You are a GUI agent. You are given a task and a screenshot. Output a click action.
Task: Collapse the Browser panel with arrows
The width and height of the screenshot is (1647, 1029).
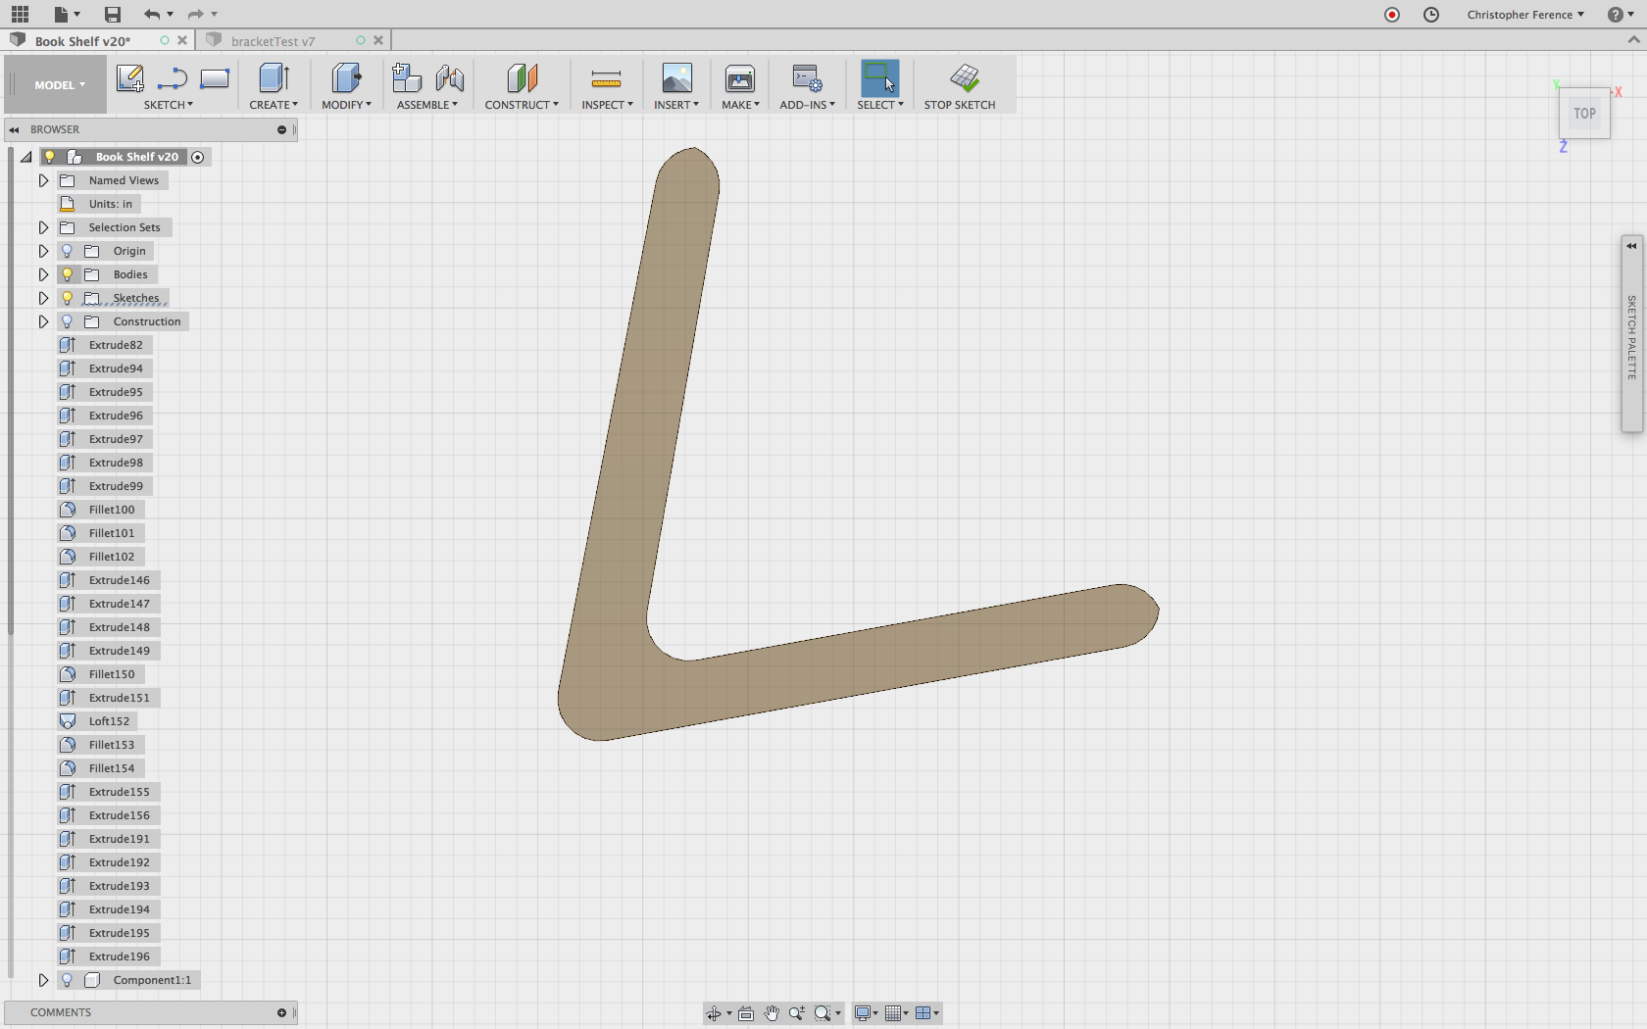click(x=14, y=129)
